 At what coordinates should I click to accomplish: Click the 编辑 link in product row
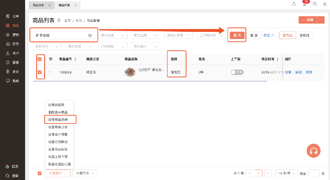tap(299, 72)
